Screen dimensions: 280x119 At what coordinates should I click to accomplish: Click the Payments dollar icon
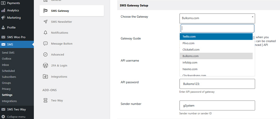click(3, 3)
